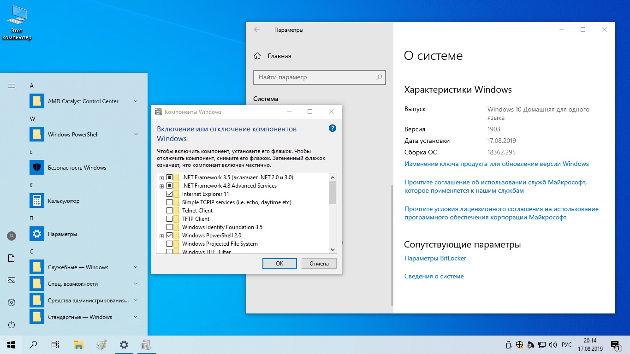Expand the .NET Framework 3.5 tree node

(161, 178)
